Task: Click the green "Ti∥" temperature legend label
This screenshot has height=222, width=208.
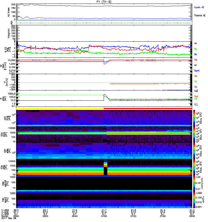Action: (x=196, y=99)
